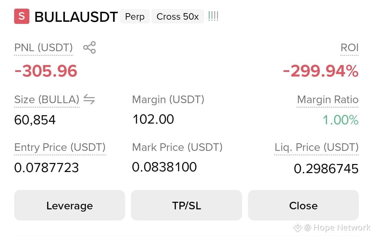Tap the Size (BULLA) label
Image resolution: width=373 pixels, height=236 pixels.
[x=47, y=99]
